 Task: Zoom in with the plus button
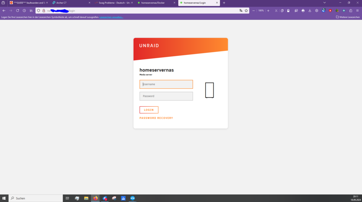[268, 10]
